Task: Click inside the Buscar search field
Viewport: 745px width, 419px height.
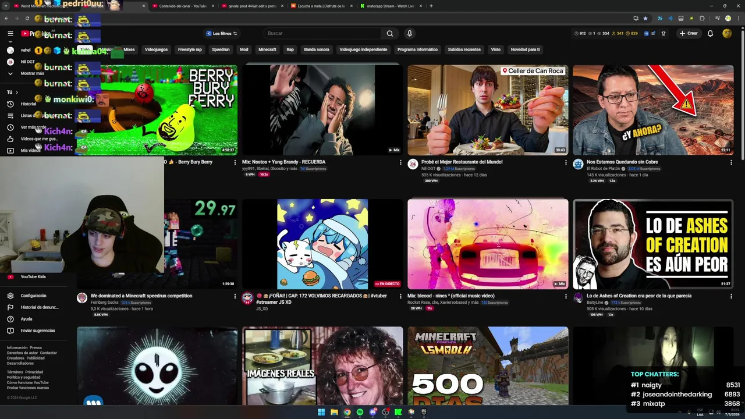Action: point(322,33)
